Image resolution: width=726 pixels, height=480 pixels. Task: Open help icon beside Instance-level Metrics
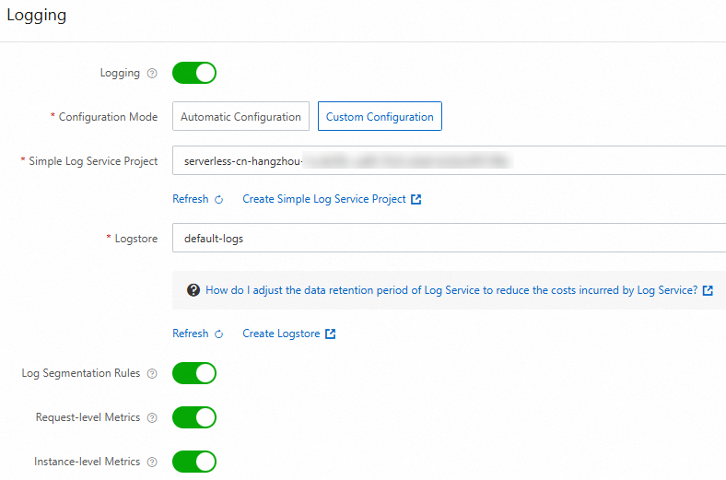152,462
